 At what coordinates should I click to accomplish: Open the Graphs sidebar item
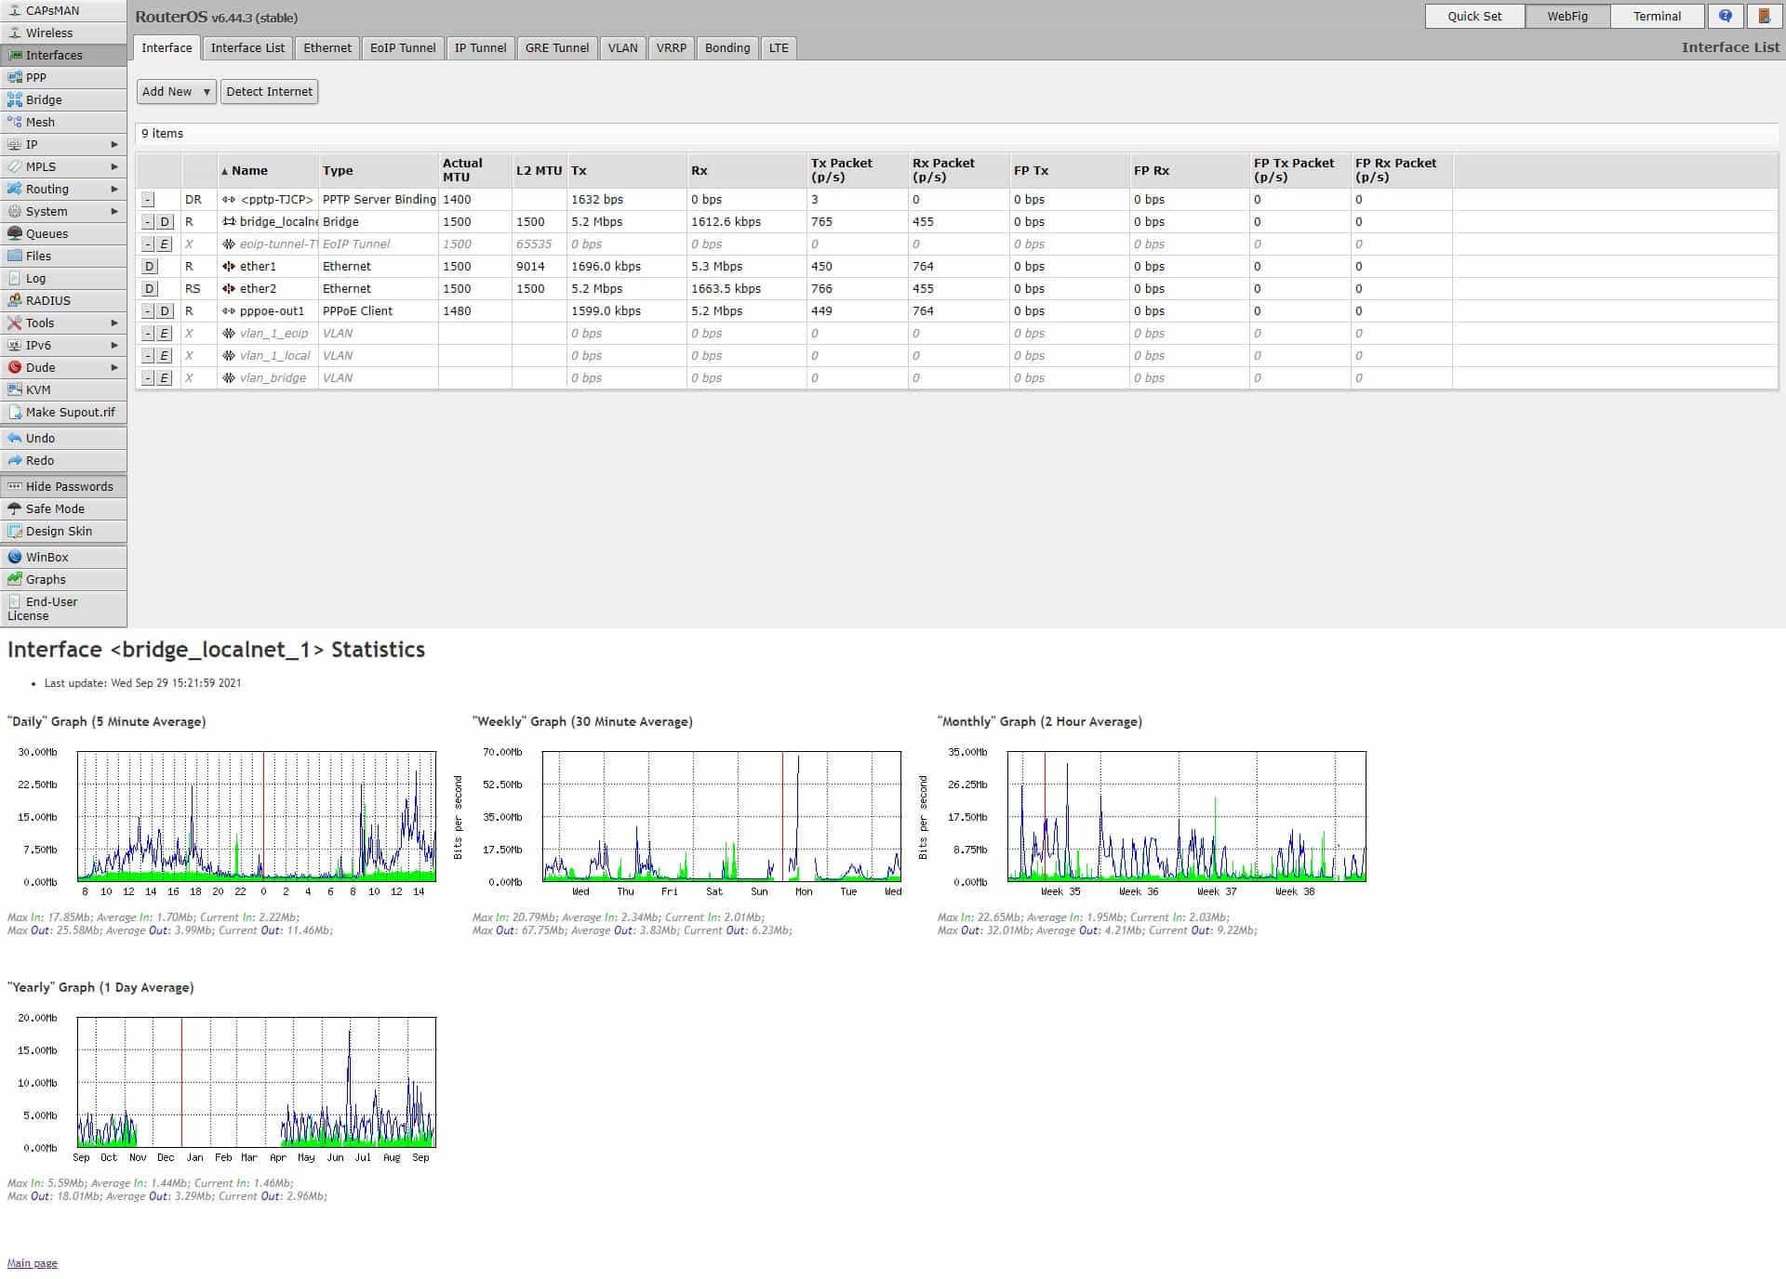(45, 579)
